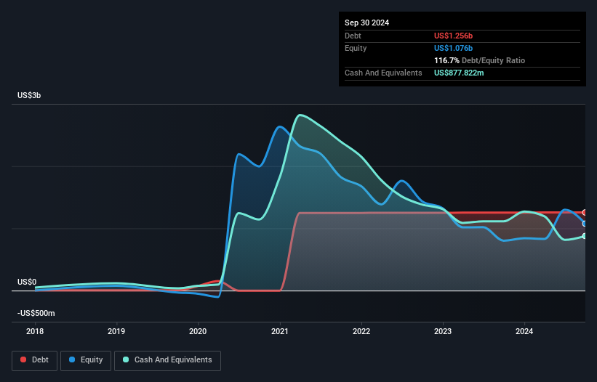This screenshot has width=597, height=382.
Task: Click the US$3b y-axis label
Action: [29, 95]
